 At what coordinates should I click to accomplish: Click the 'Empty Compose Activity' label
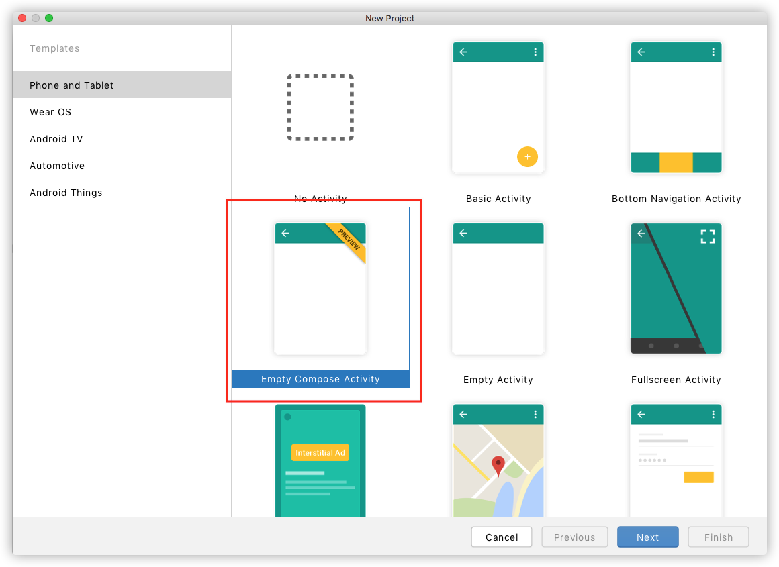320,379
